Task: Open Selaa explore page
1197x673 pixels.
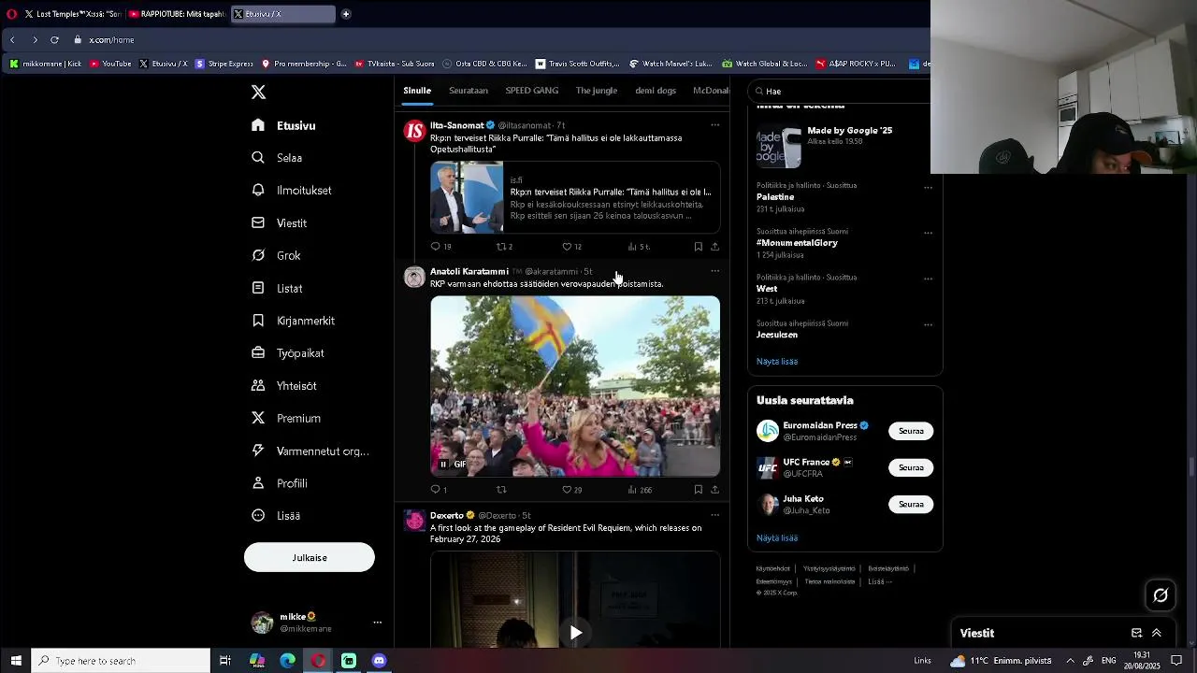Action: (277, 158)
